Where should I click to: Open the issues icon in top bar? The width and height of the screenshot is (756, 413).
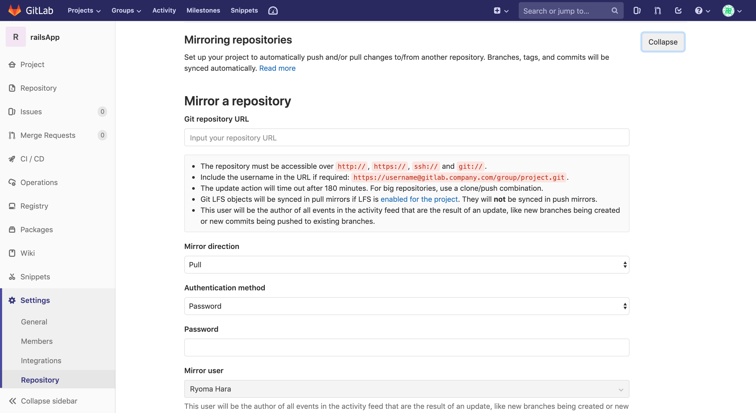tap(637, 11)
